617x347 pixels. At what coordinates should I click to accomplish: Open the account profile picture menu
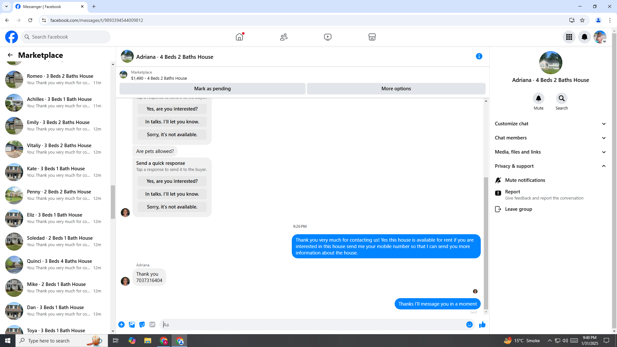coord(600,37)
